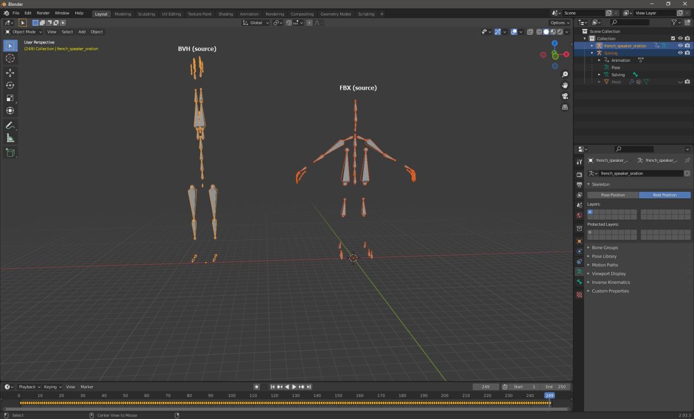Activate the 3D Cursor tool

coord(10,58)
